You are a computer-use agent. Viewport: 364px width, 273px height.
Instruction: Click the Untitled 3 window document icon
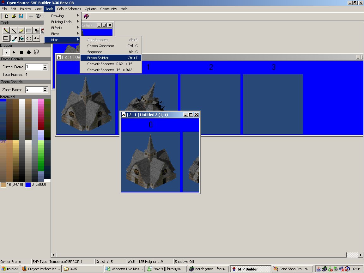click(124, 115)
